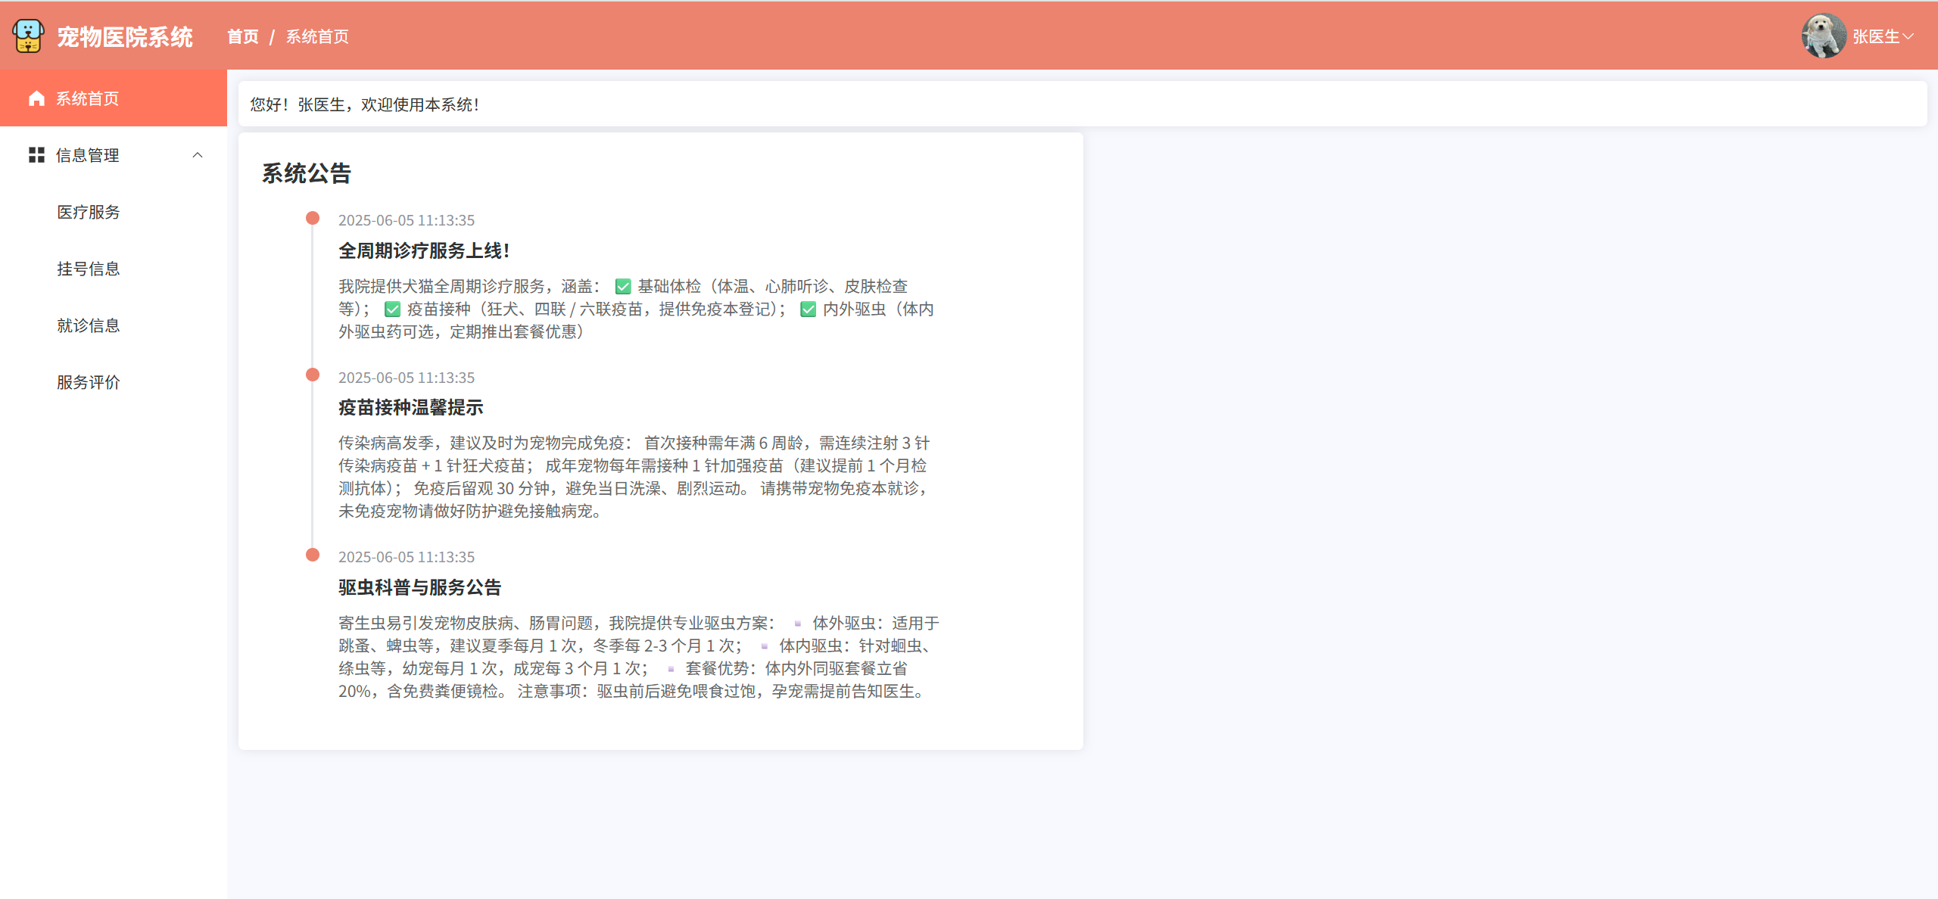Select 服务评价 in sidebar
This screenshot has width=1938, height=899.
coord(89,382)
